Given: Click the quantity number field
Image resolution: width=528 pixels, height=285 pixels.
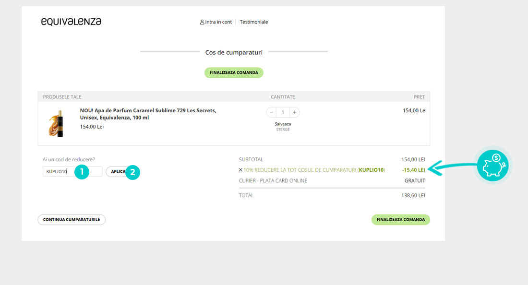Looking at the screenshot, I should coord(283,112).
